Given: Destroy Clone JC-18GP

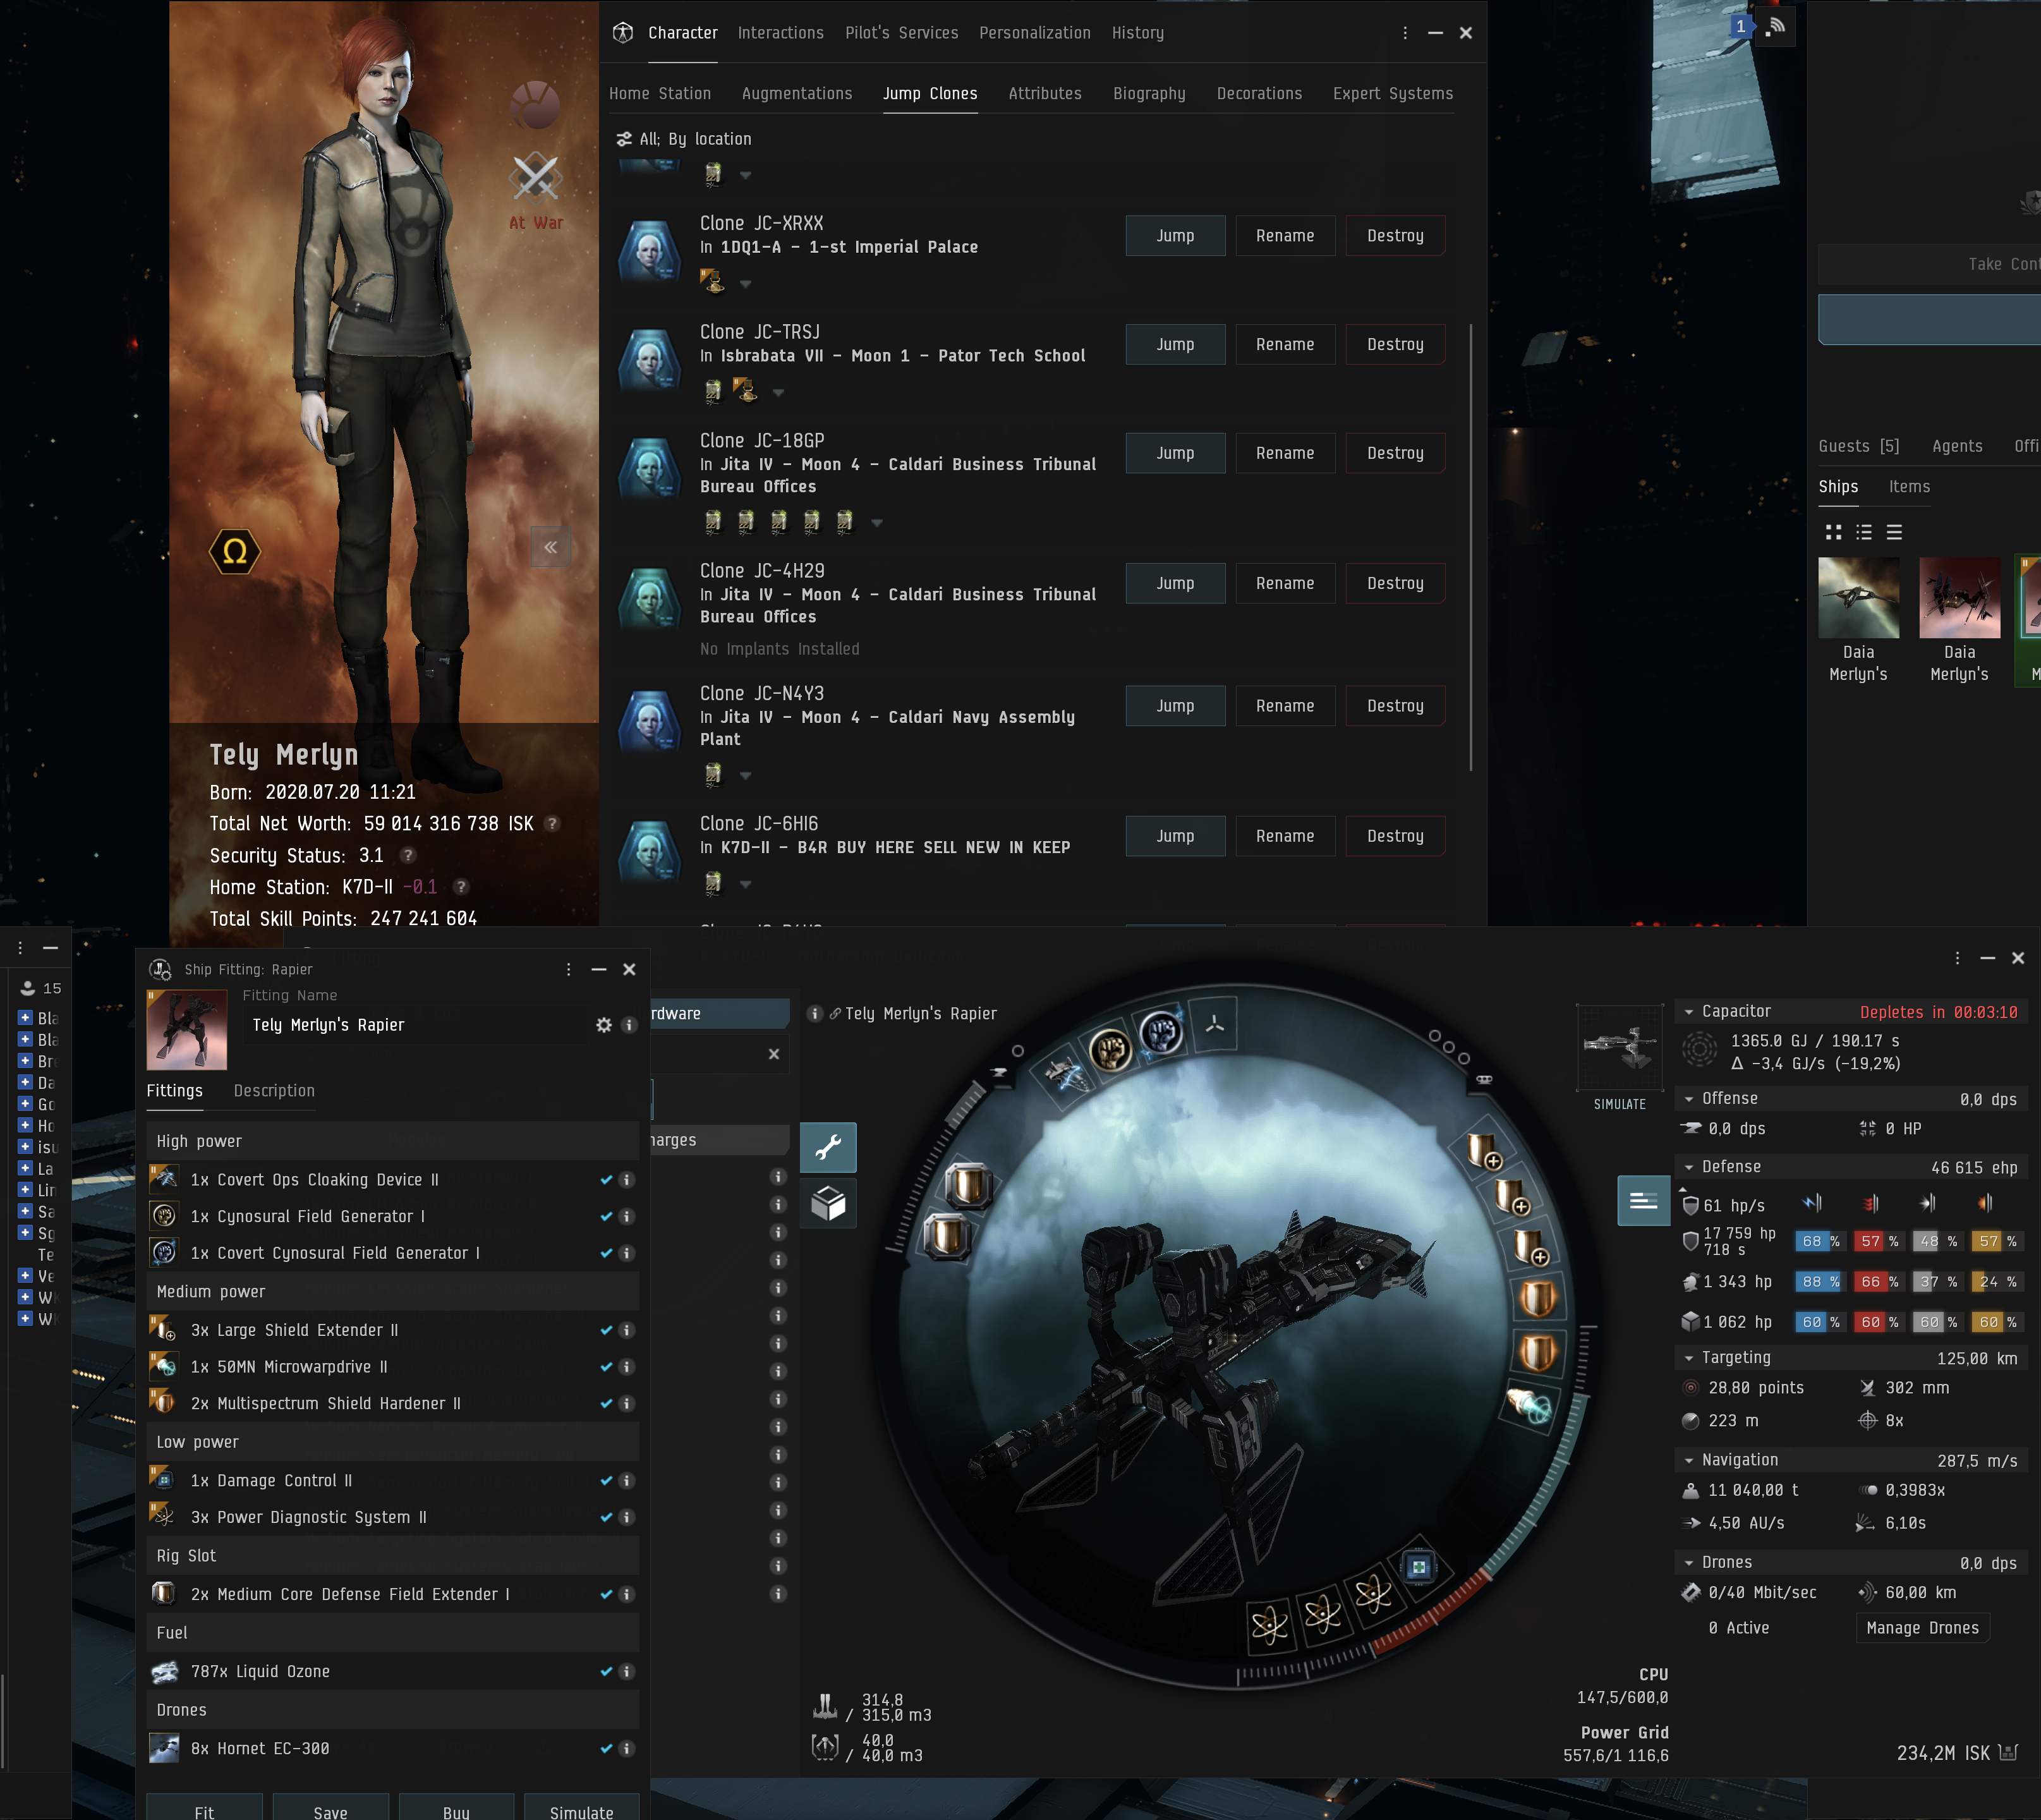Looking at the screenshot, I should click(x=1395, y=453).
